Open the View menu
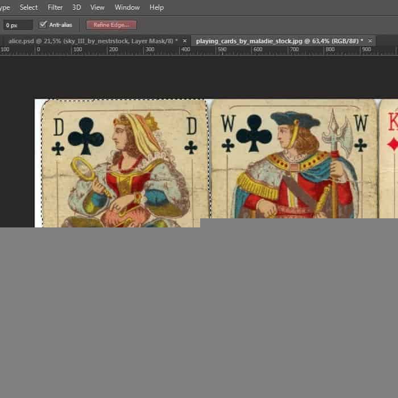 click(x=97, y=7)
